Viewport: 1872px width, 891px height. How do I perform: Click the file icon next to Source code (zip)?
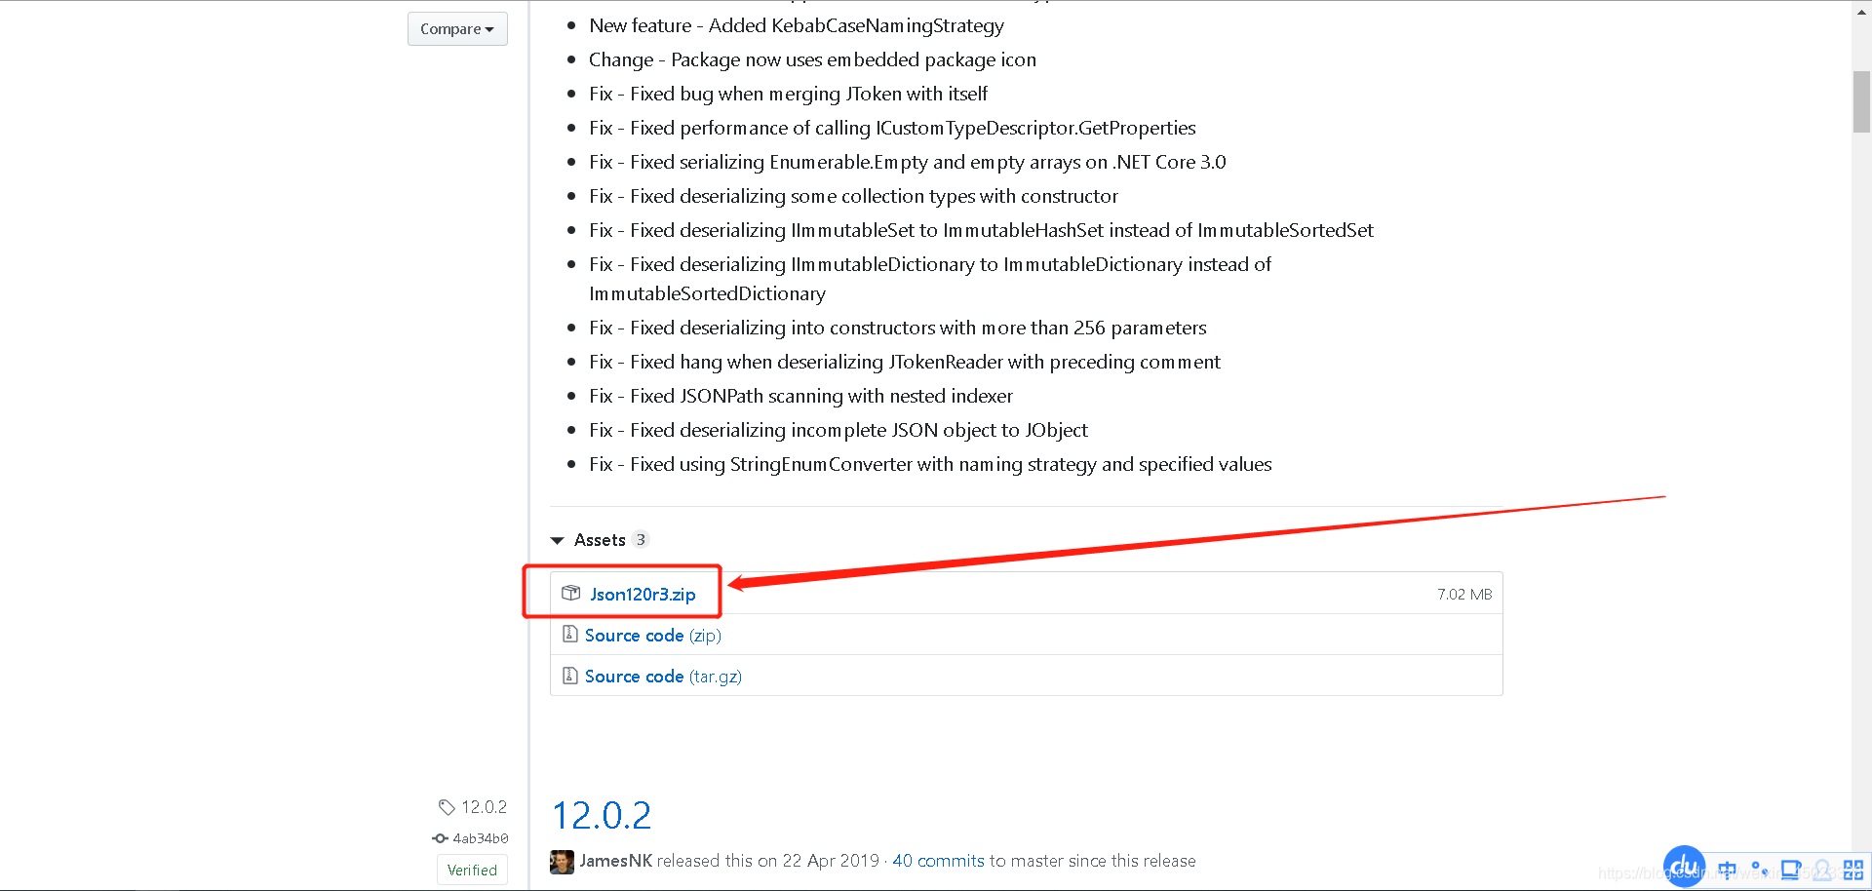coord(570,634)
